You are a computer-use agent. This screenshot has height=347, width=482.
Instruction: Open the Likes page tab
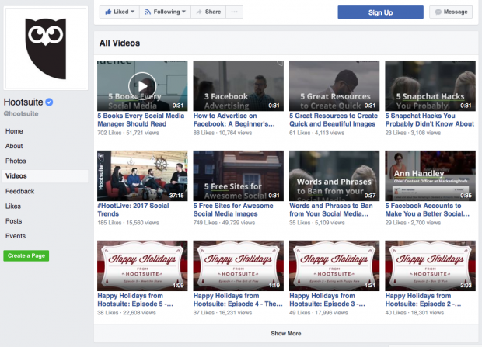[x=13, y=206]
